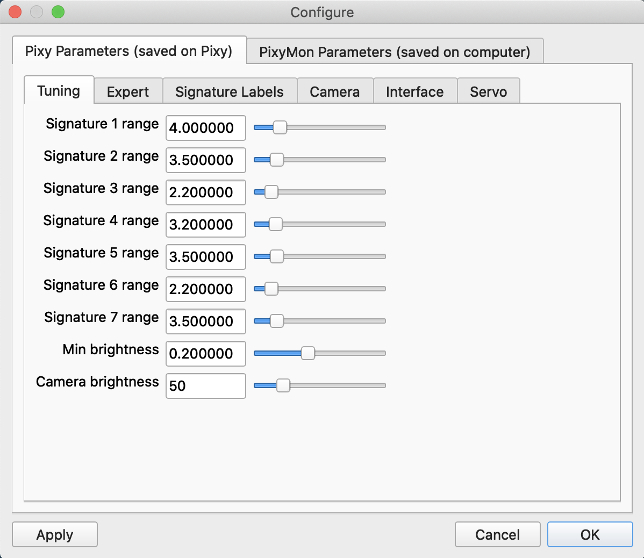Switch to the Camera tab
Image resolution: width=644 pixels, height=558 pixels.
coord(334,91)
